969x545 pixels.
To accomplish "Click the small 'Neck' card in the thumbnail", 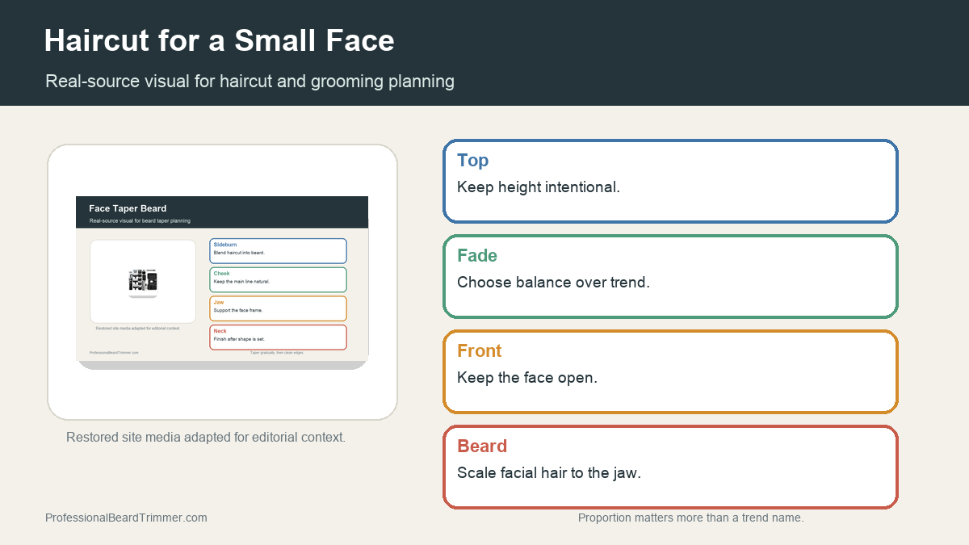I will [278, 337].
